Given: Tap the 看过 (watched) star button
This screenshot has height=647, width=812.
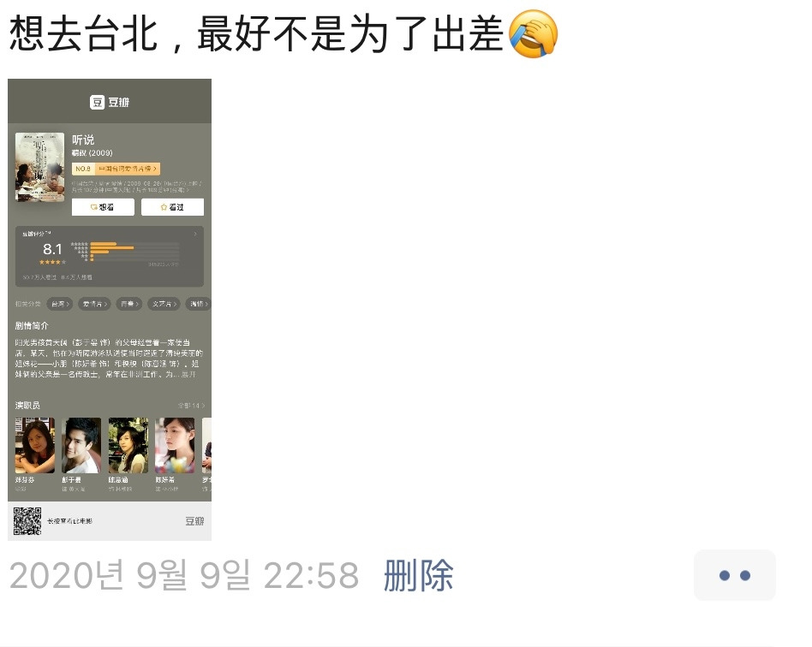Looking at the screenshot, I should 172,207.
